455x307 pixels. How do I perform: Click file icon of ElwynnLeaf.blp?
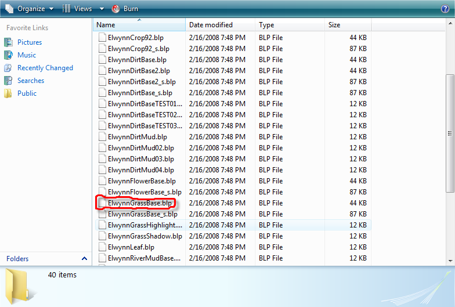pyautogui.click(x=102, y=247)
